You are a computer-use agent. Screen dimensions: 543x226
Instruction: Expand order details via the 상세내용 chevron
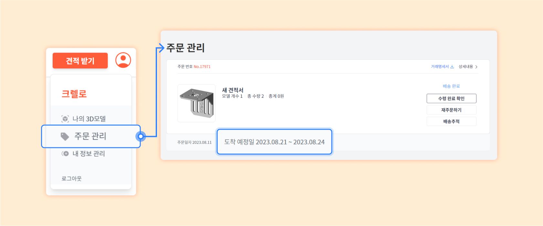point(476,67)
